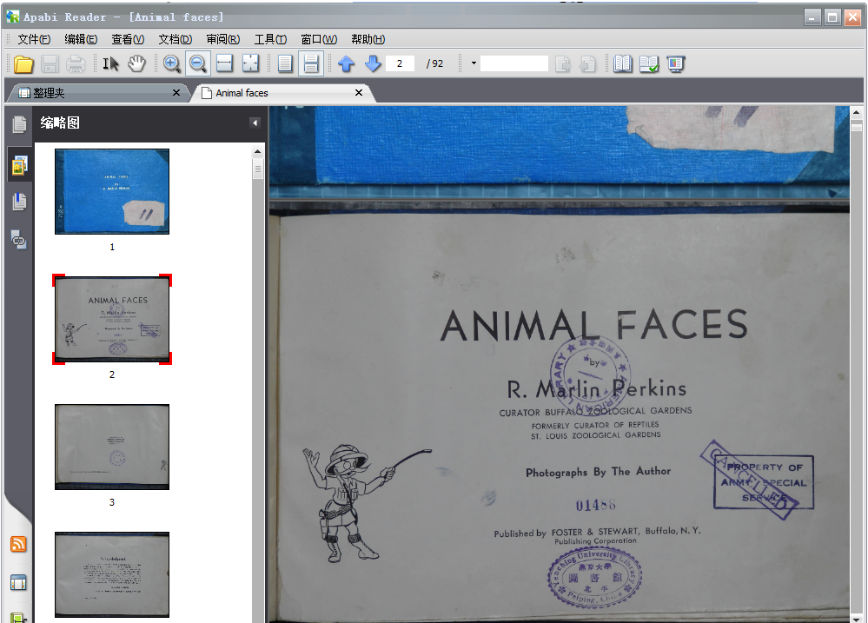Click the book with checkmark icon

coord(649,64)
